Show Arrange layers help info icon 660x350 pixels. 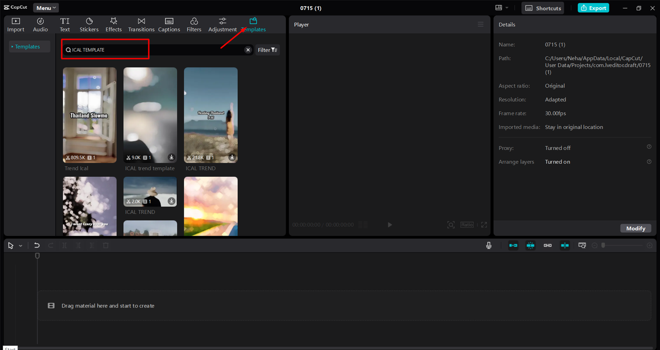click(x=649, y=161)
